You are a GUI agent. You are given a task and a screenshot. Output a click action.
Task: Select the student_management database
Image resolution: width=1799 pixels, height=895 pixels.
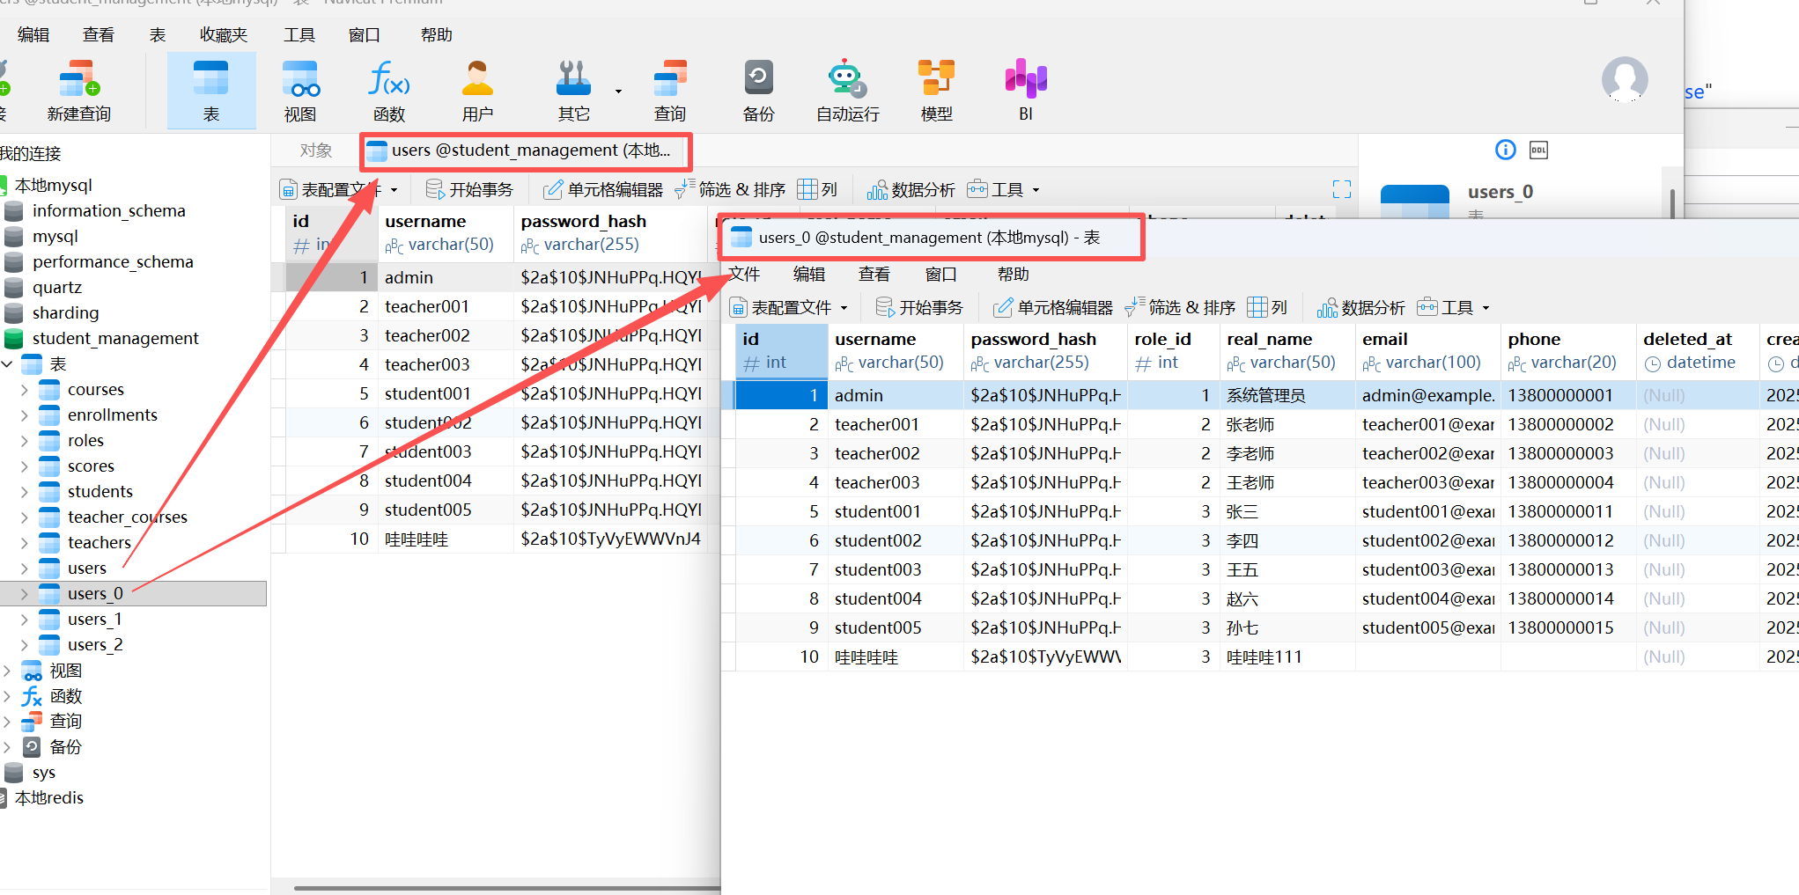point(114,338)
